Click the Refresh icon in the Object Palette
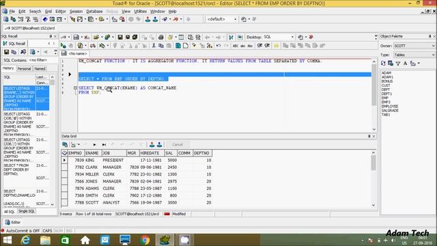The image size is (437, 246). [x=383, y=64]
